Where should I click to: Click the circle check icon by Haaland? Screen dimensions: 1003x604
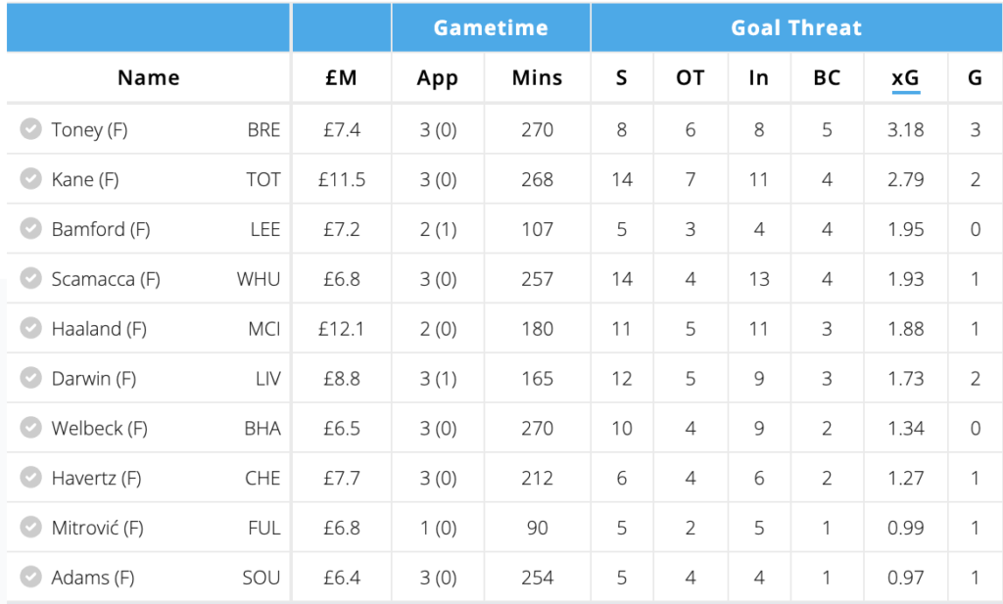[x=31, y=329]
